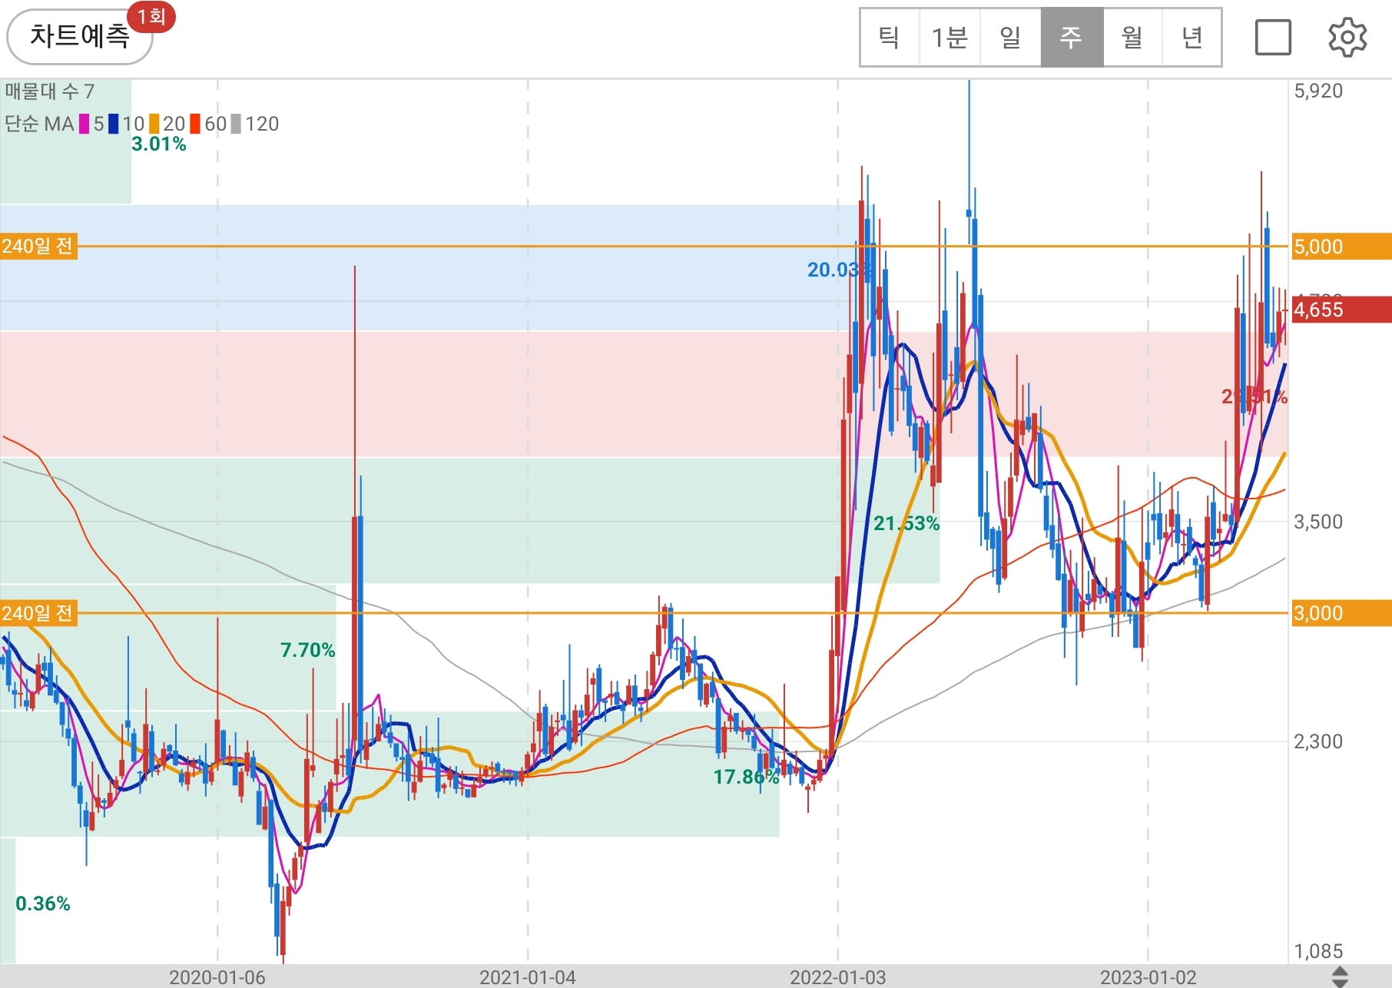Select the 일 daily chart tab
Image resolution: width=1392 pixels, height=988 pixels.
tap(1010, 37)
